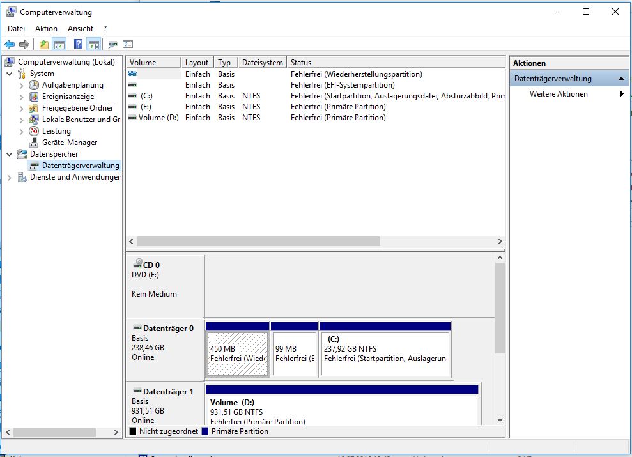This screenshot has width=632, height=457.
Task: Sort list by Dateisystem column header
Action: [262, 63]
